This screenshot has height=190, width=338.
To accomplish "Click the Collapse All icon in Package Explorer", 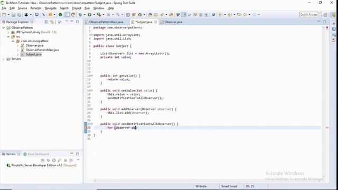I will (46, 22).
